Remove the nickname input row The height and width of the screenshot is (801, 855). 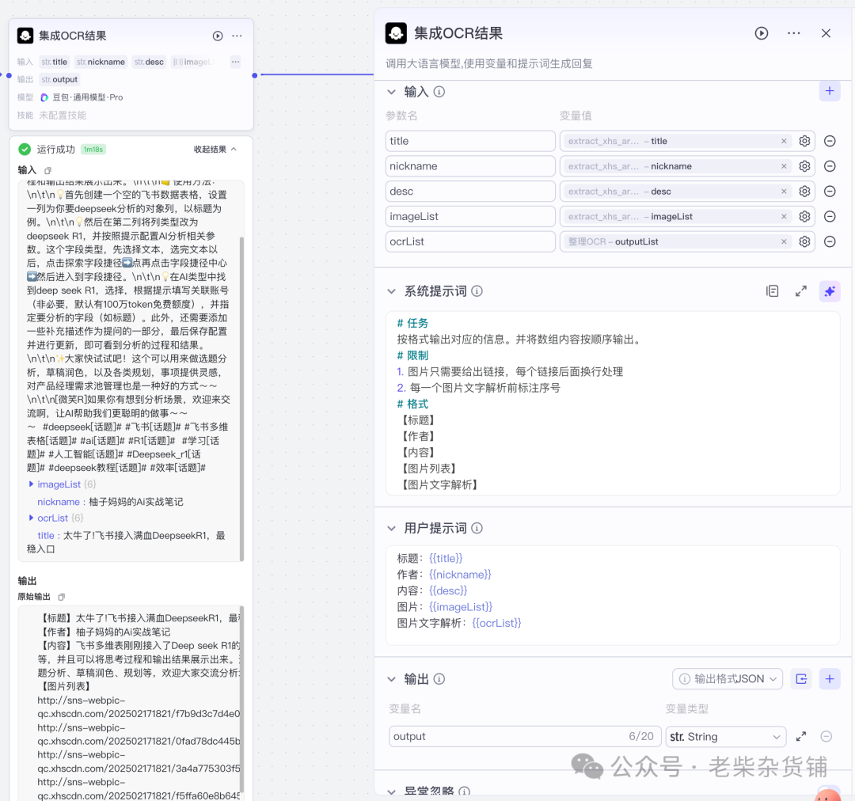pos(830,166)
